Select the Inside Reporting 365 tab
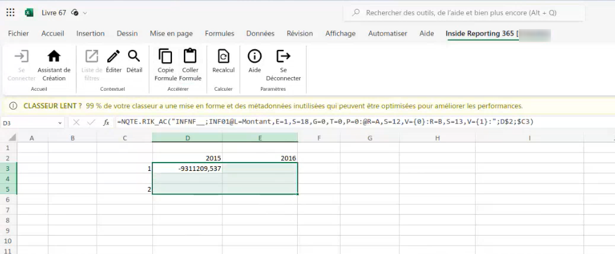Image resolution: width=615 pixels, height=254 pixels. click(482, 33)
